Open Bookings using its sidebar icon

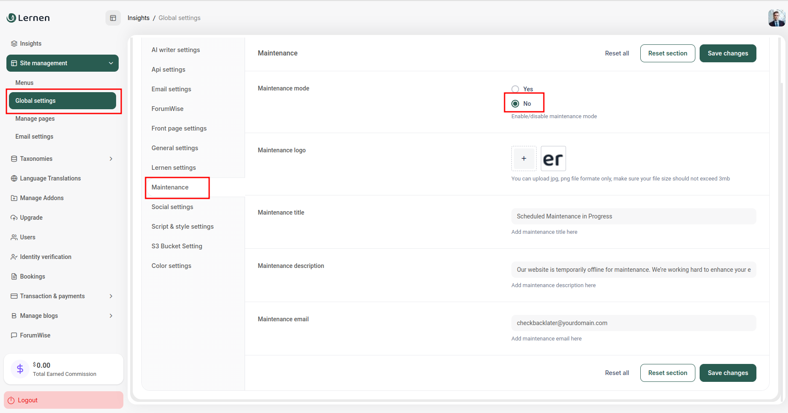coord(13,276)
